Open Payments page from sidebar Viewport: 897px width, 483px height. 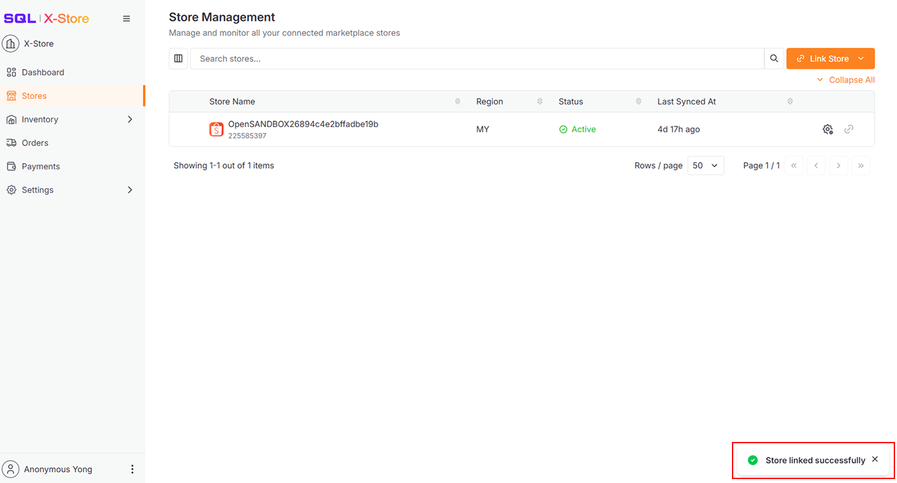click(40, 166)
